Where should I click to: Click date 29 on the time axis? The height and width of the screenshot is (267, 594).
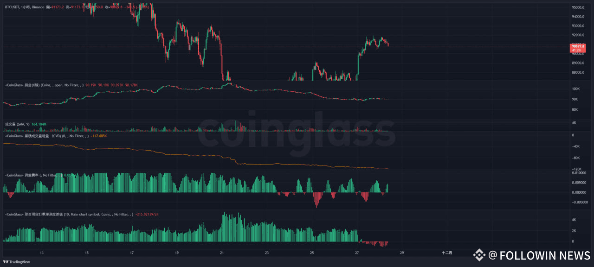tap(402, 253)
